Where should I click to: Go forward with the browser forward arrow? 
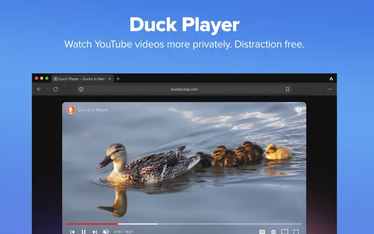point(48,89)
